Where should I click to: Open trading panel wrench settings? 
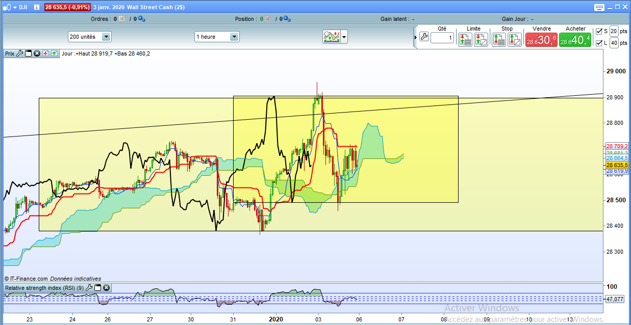pyautogui.click(x=424, y=37)
